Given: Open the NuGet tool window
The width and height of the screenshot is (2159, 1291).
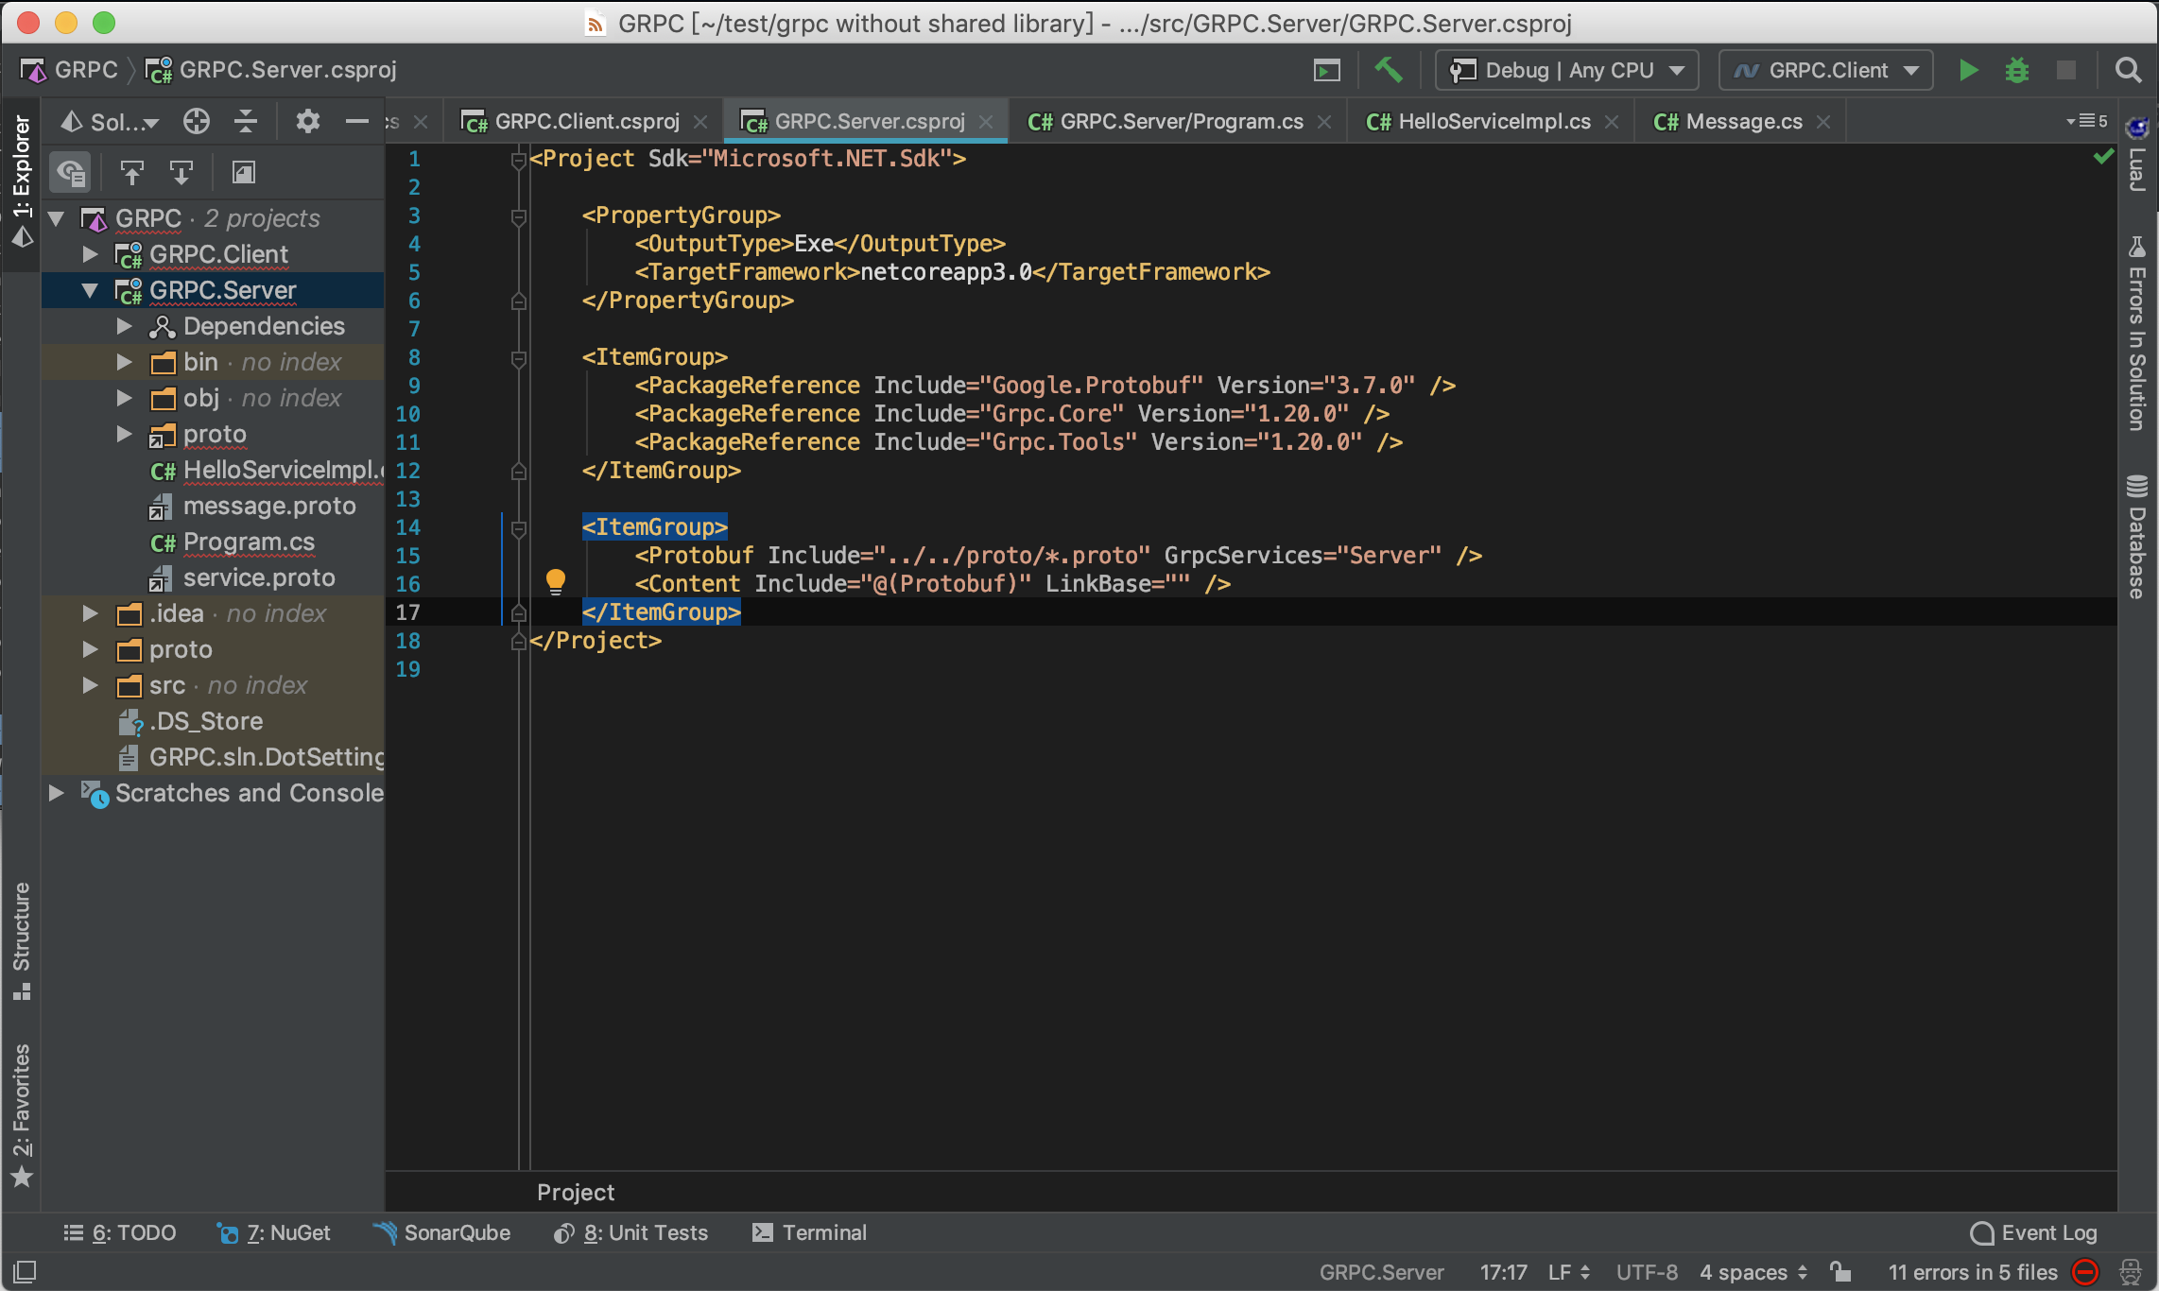Looking at the screenshot, I should 274,1232.
